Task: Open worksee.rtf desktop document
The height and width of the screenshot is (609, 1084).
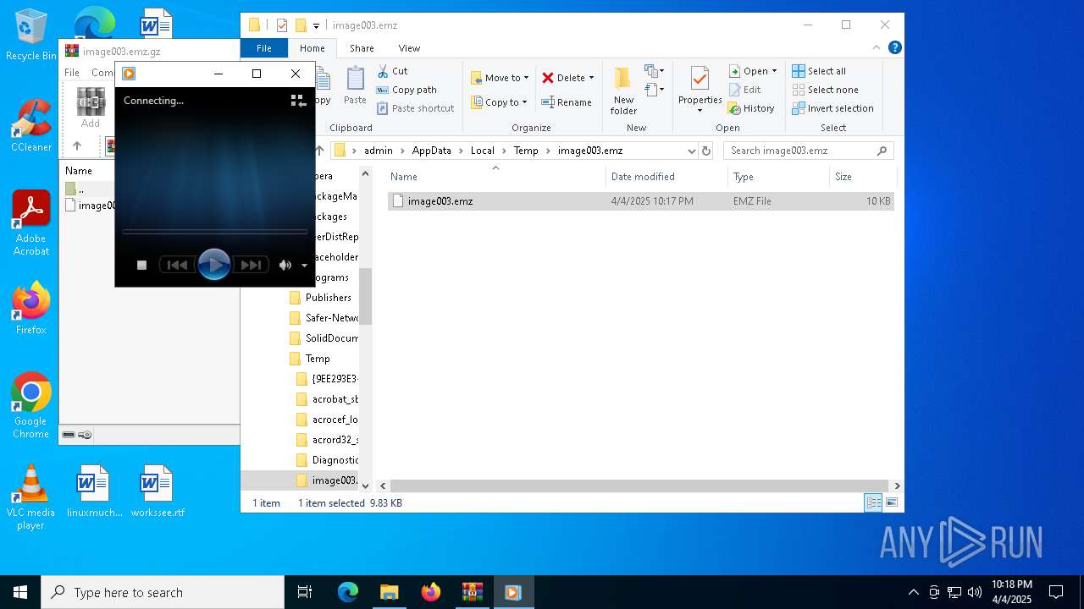Action: pos(158,491)
